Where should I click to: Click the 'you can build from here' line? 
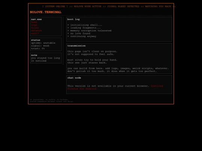pos(118,68)
